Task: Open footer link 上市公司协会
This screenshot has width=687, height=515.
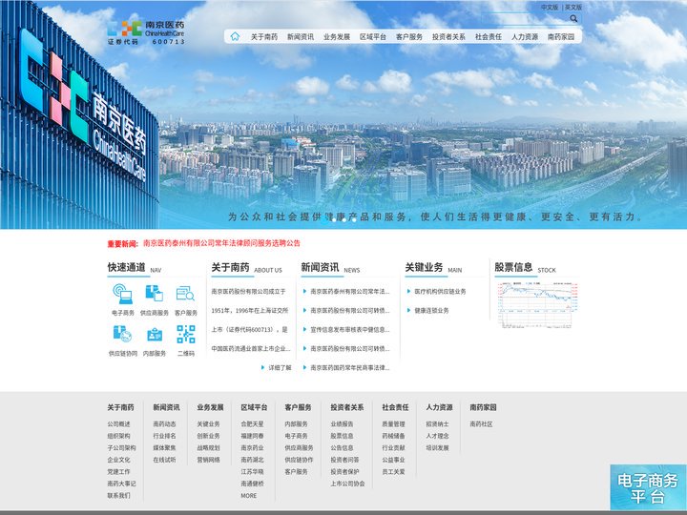Action: [347, 484]
